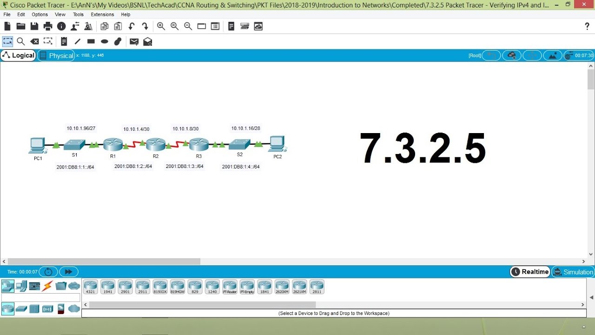Screen dimensions: 595x335
Task: Zoom out of the workspace
Action: [x=188, y=26]
